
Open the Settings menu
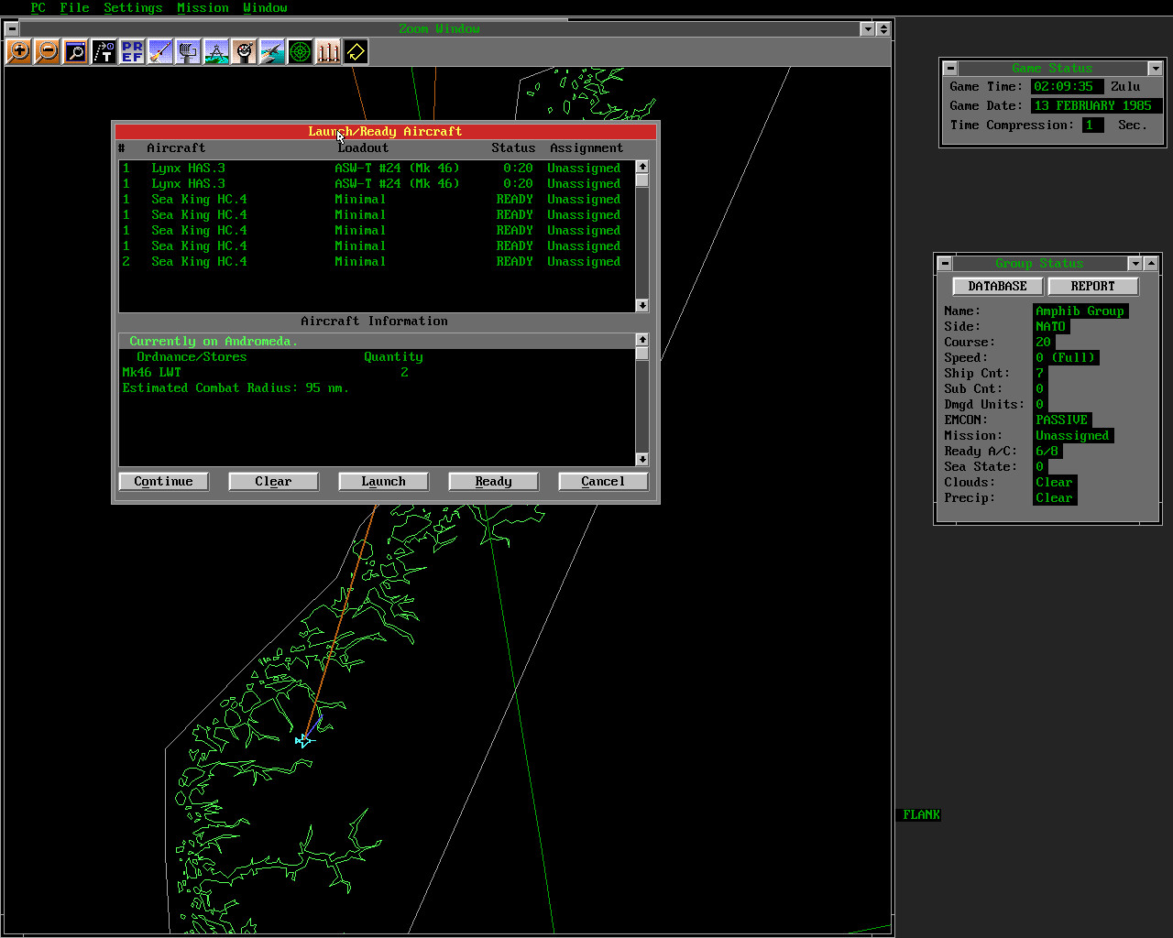(133, 7)
